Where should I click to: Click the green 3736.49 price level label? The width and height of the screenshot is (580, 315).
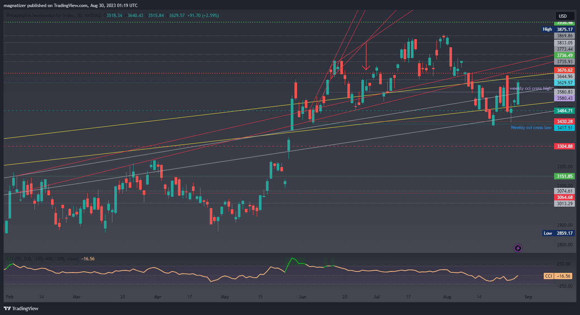564,55
